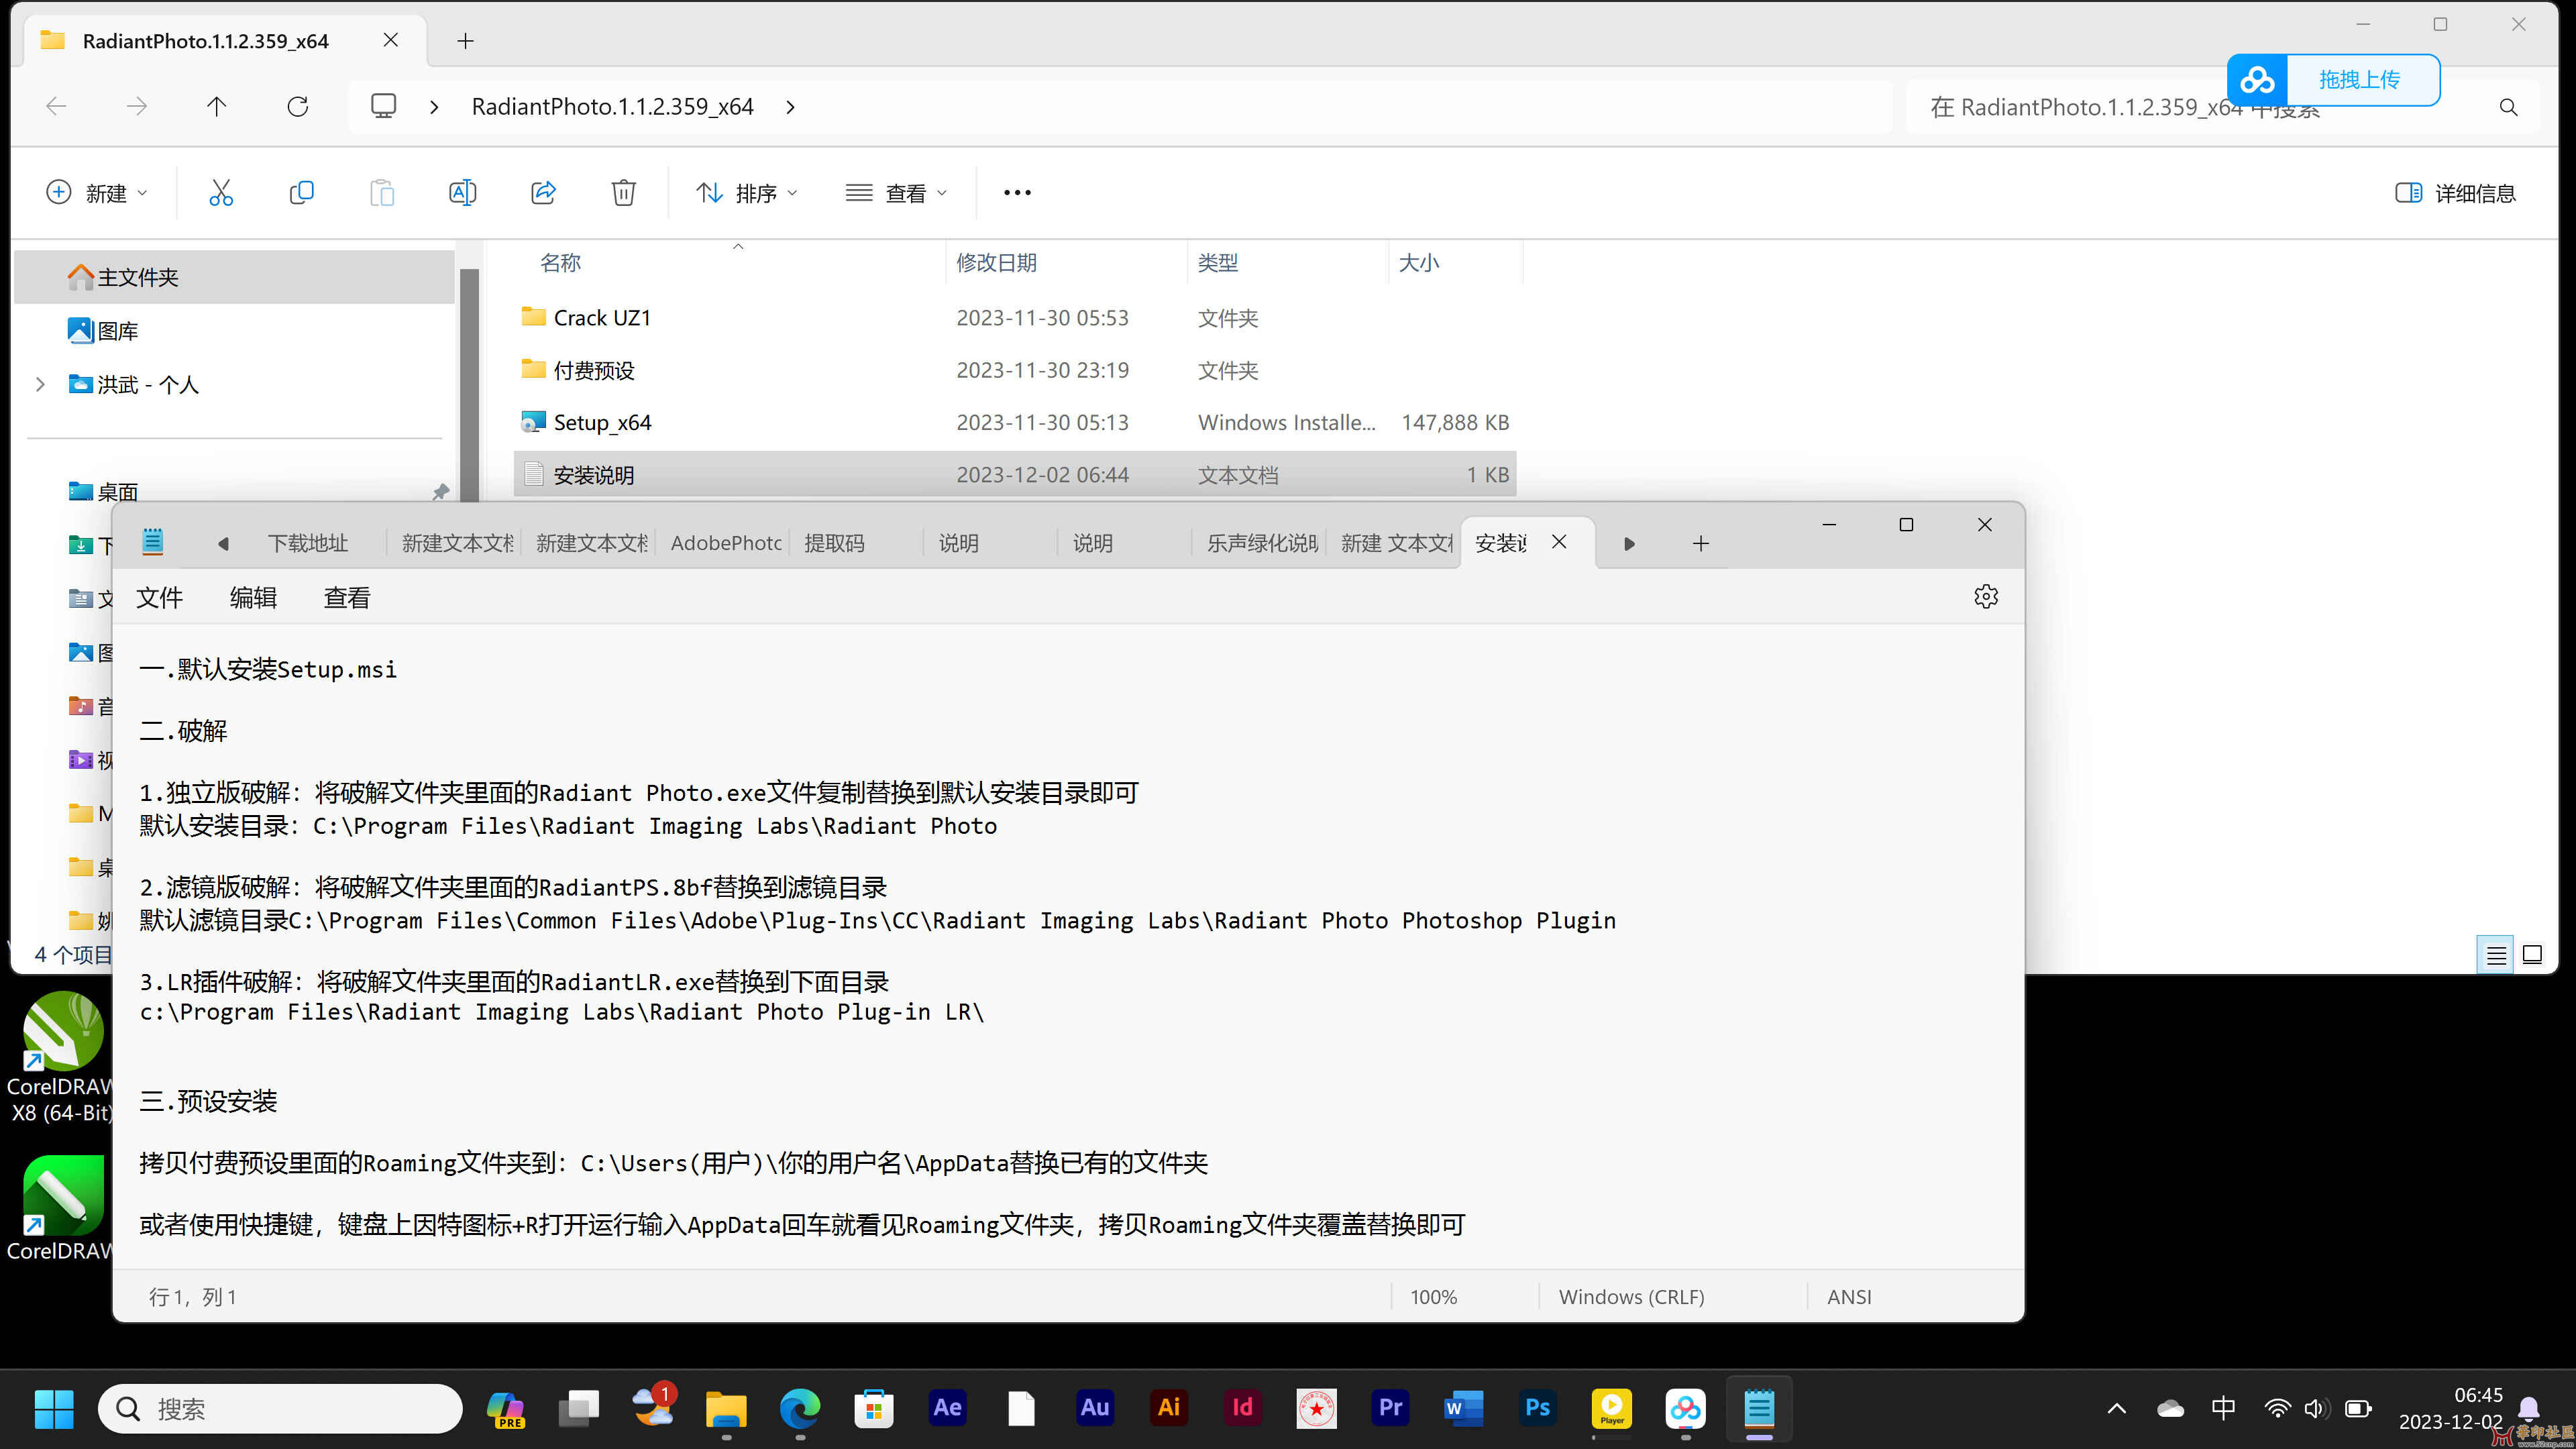The image size is (2576, 1449).
Task: Open the View dropdown in Explorer
Action: [x=896, y=193]
